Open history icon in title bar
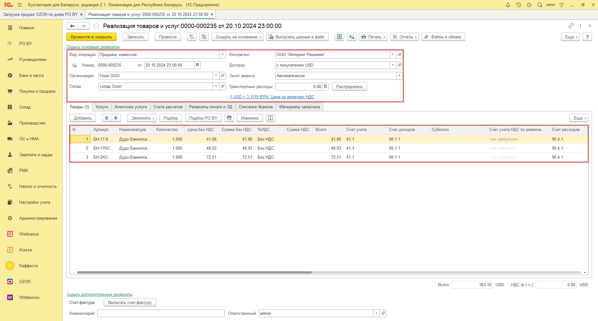 click(519, 5)
